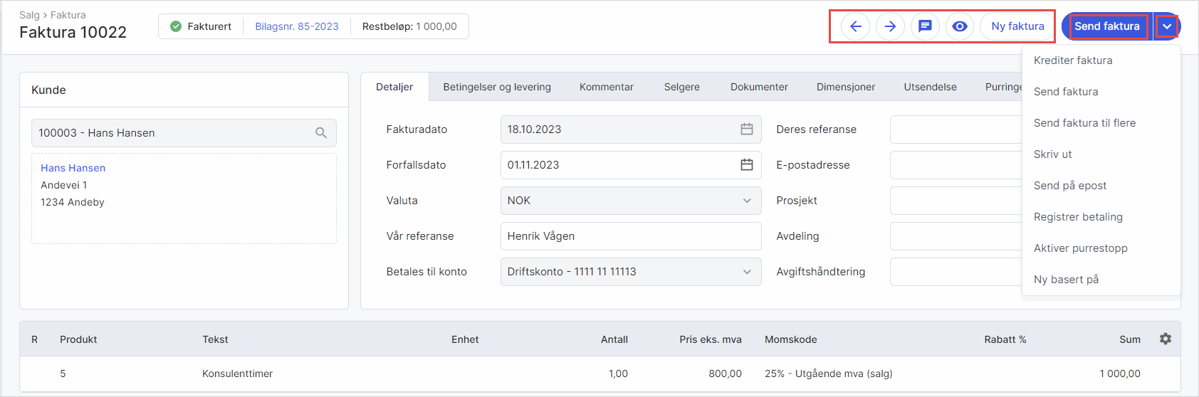Go to the previous invoice arrow
This screenshot has width=1199, height=397.
[x=855, y=26]
